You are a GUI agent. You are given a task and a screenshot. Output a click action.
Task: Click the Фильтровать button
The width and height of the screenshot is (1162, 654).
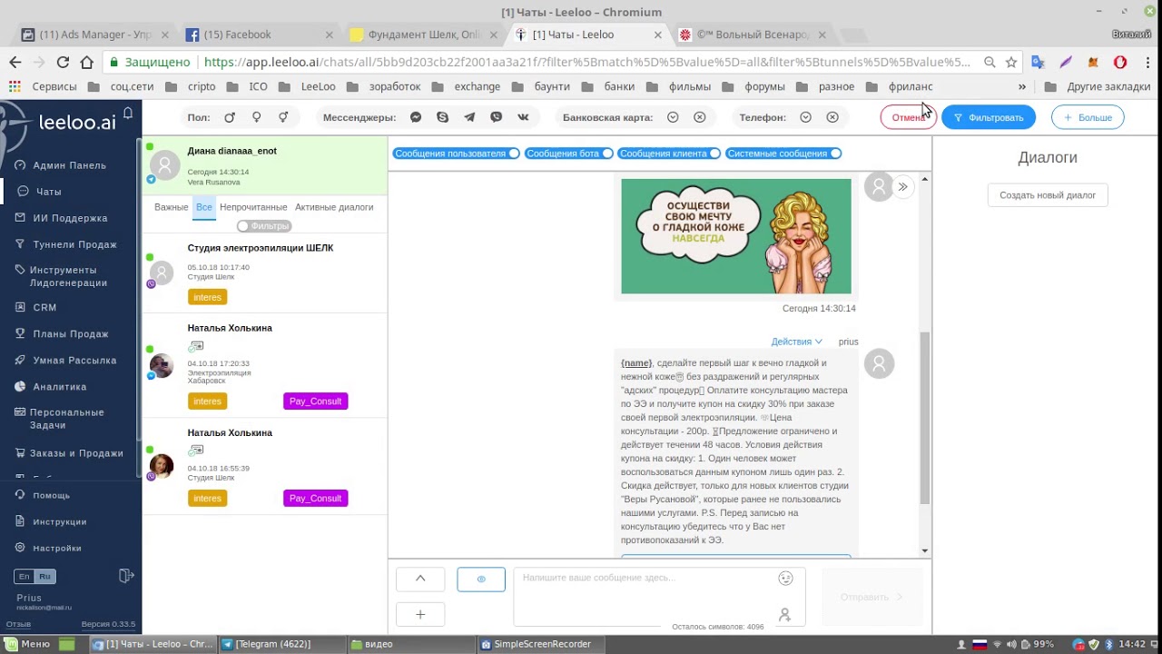(x=988, y=117)
